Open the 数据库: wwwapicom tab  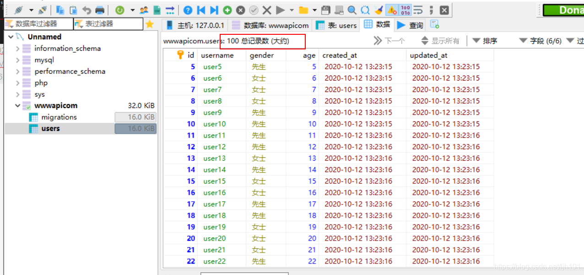(270, 25)
